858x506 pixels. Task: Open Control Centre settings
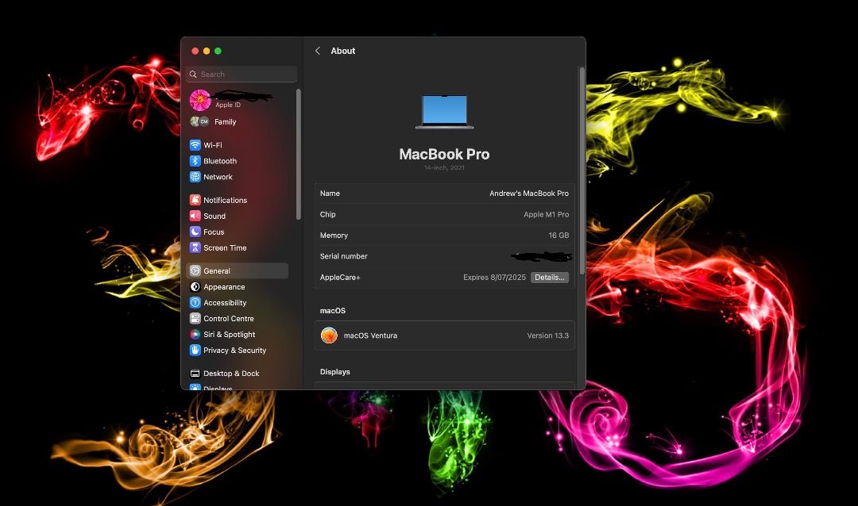(228, 319)
